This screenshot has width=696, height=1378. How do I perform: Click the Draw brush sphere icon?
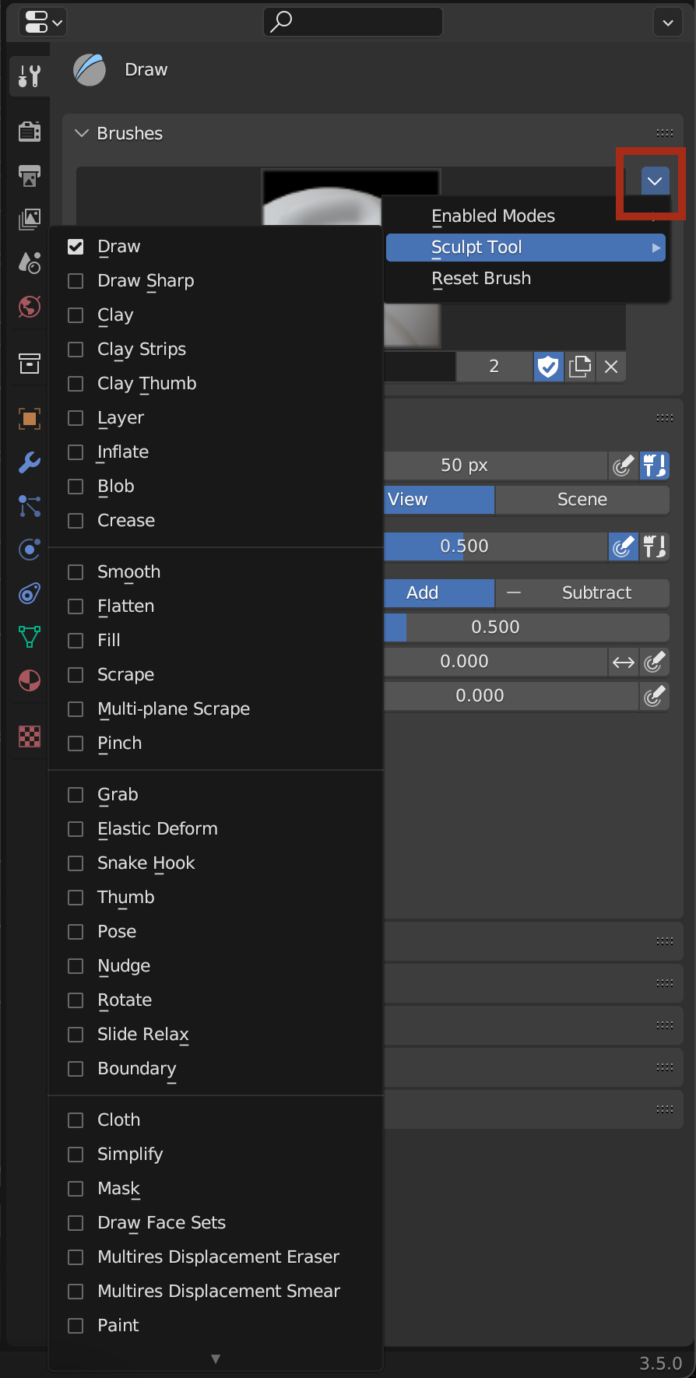pos(90,70)
